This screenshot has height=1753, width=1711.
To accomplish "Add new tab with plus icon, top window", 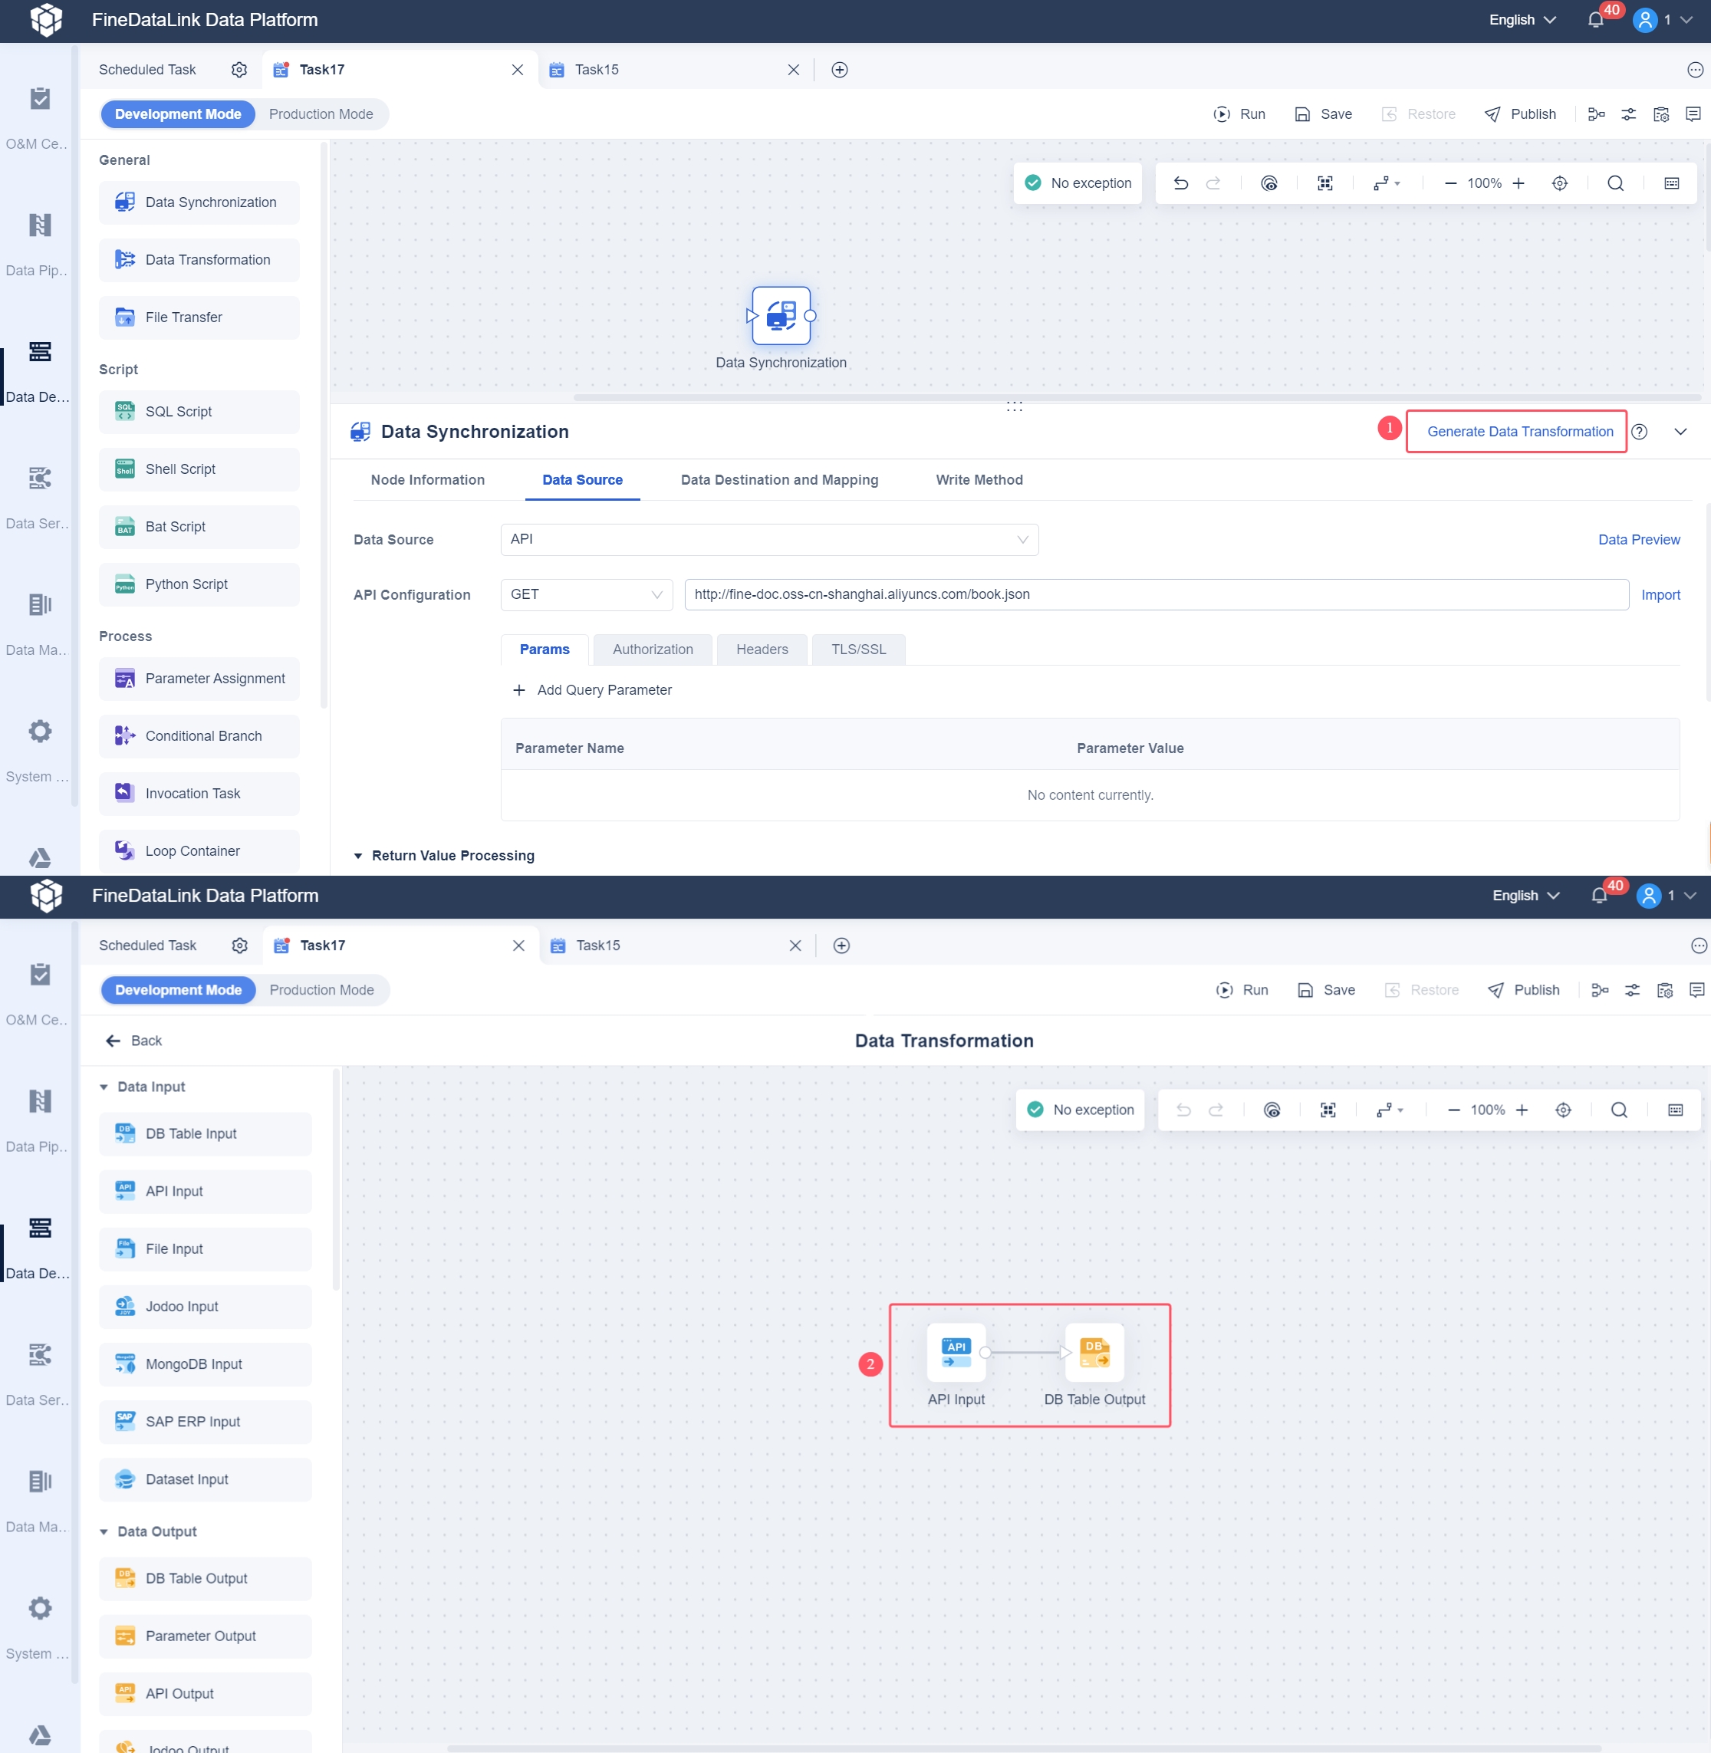I will [x=839, y=69].
